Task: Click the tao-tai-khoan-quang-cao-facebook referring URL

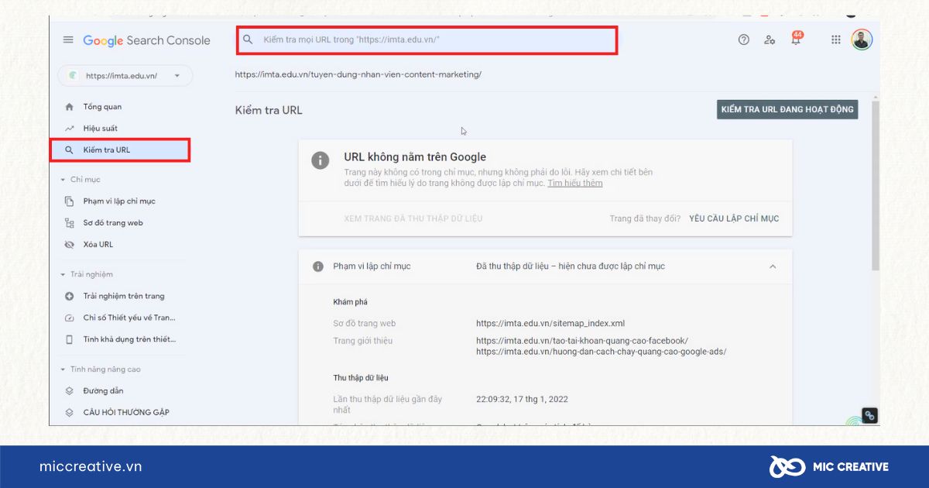Action: 582,341
